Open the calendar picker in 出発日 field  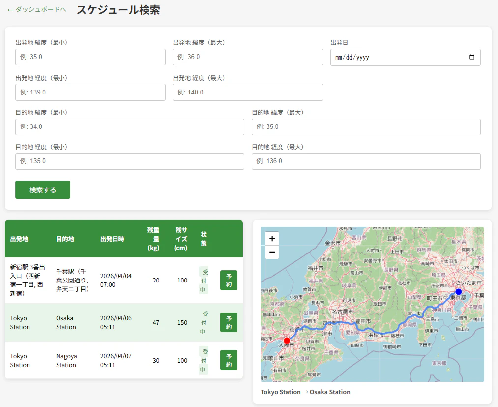tap(471, 57)
